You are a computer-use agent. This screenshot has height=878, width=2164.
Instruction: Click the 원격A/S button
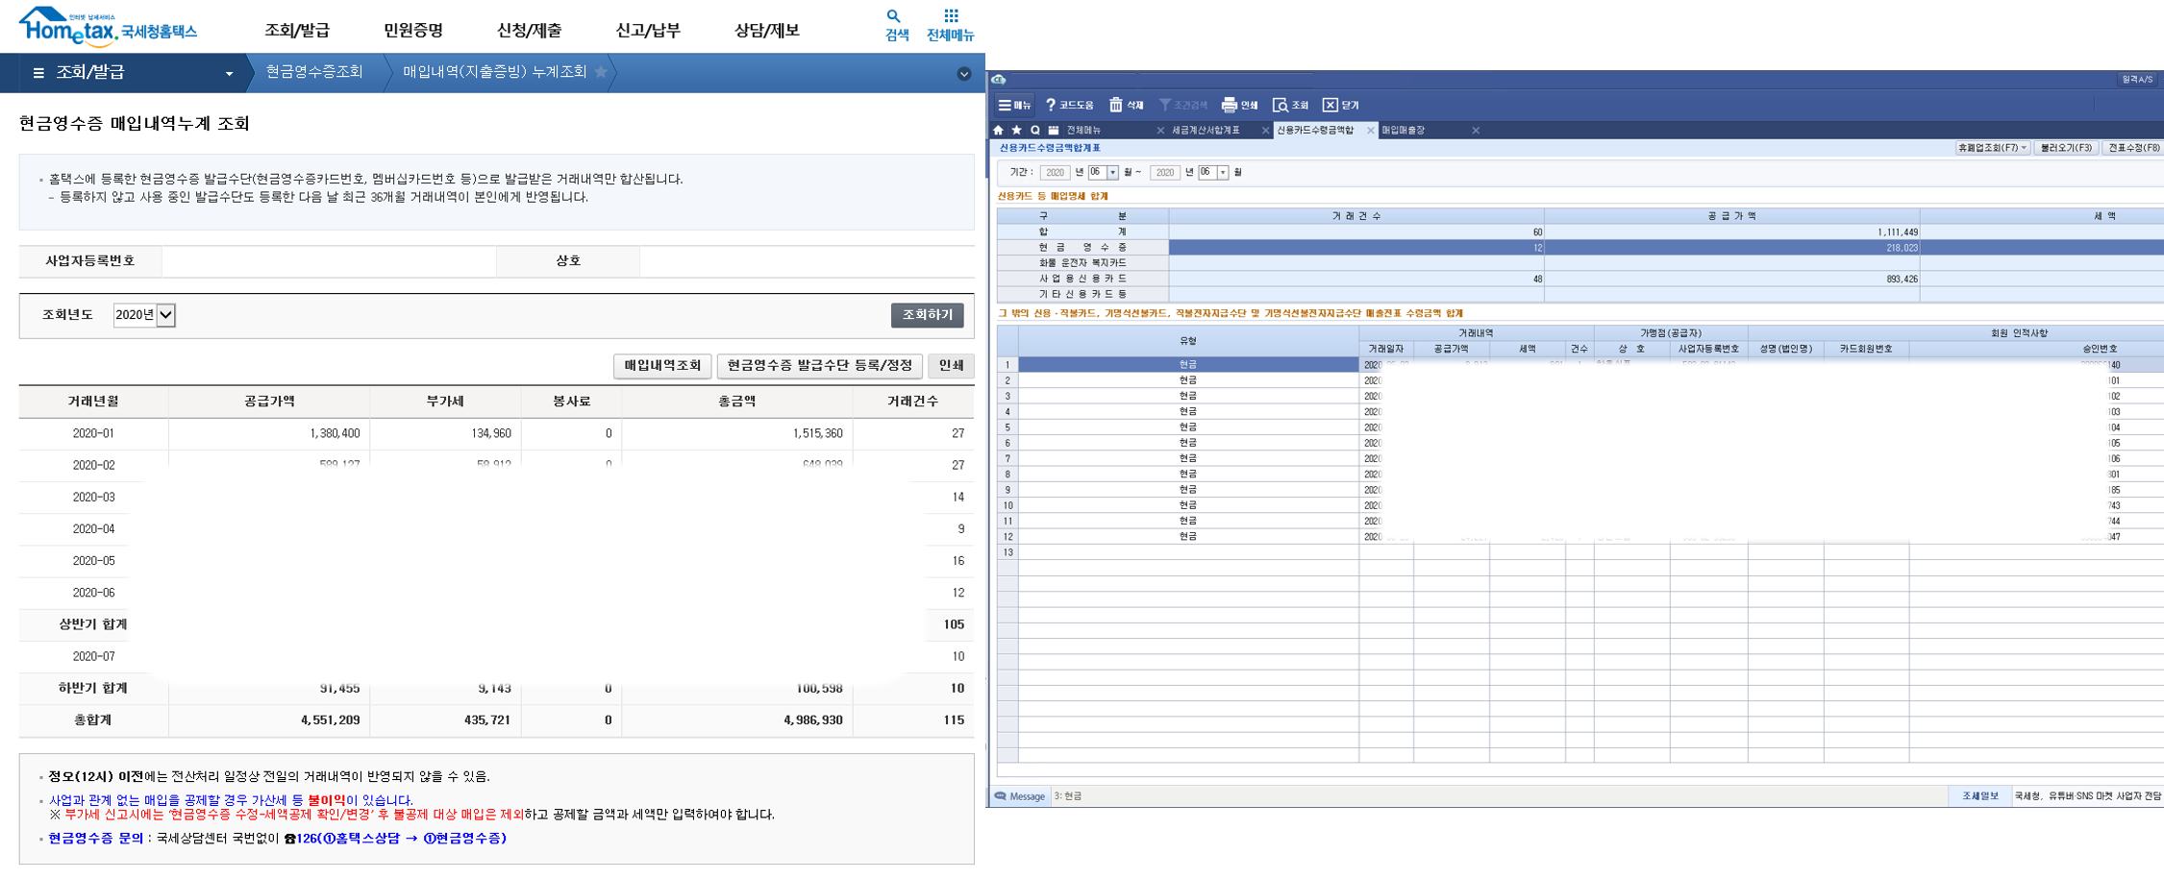pos(2137,80)
